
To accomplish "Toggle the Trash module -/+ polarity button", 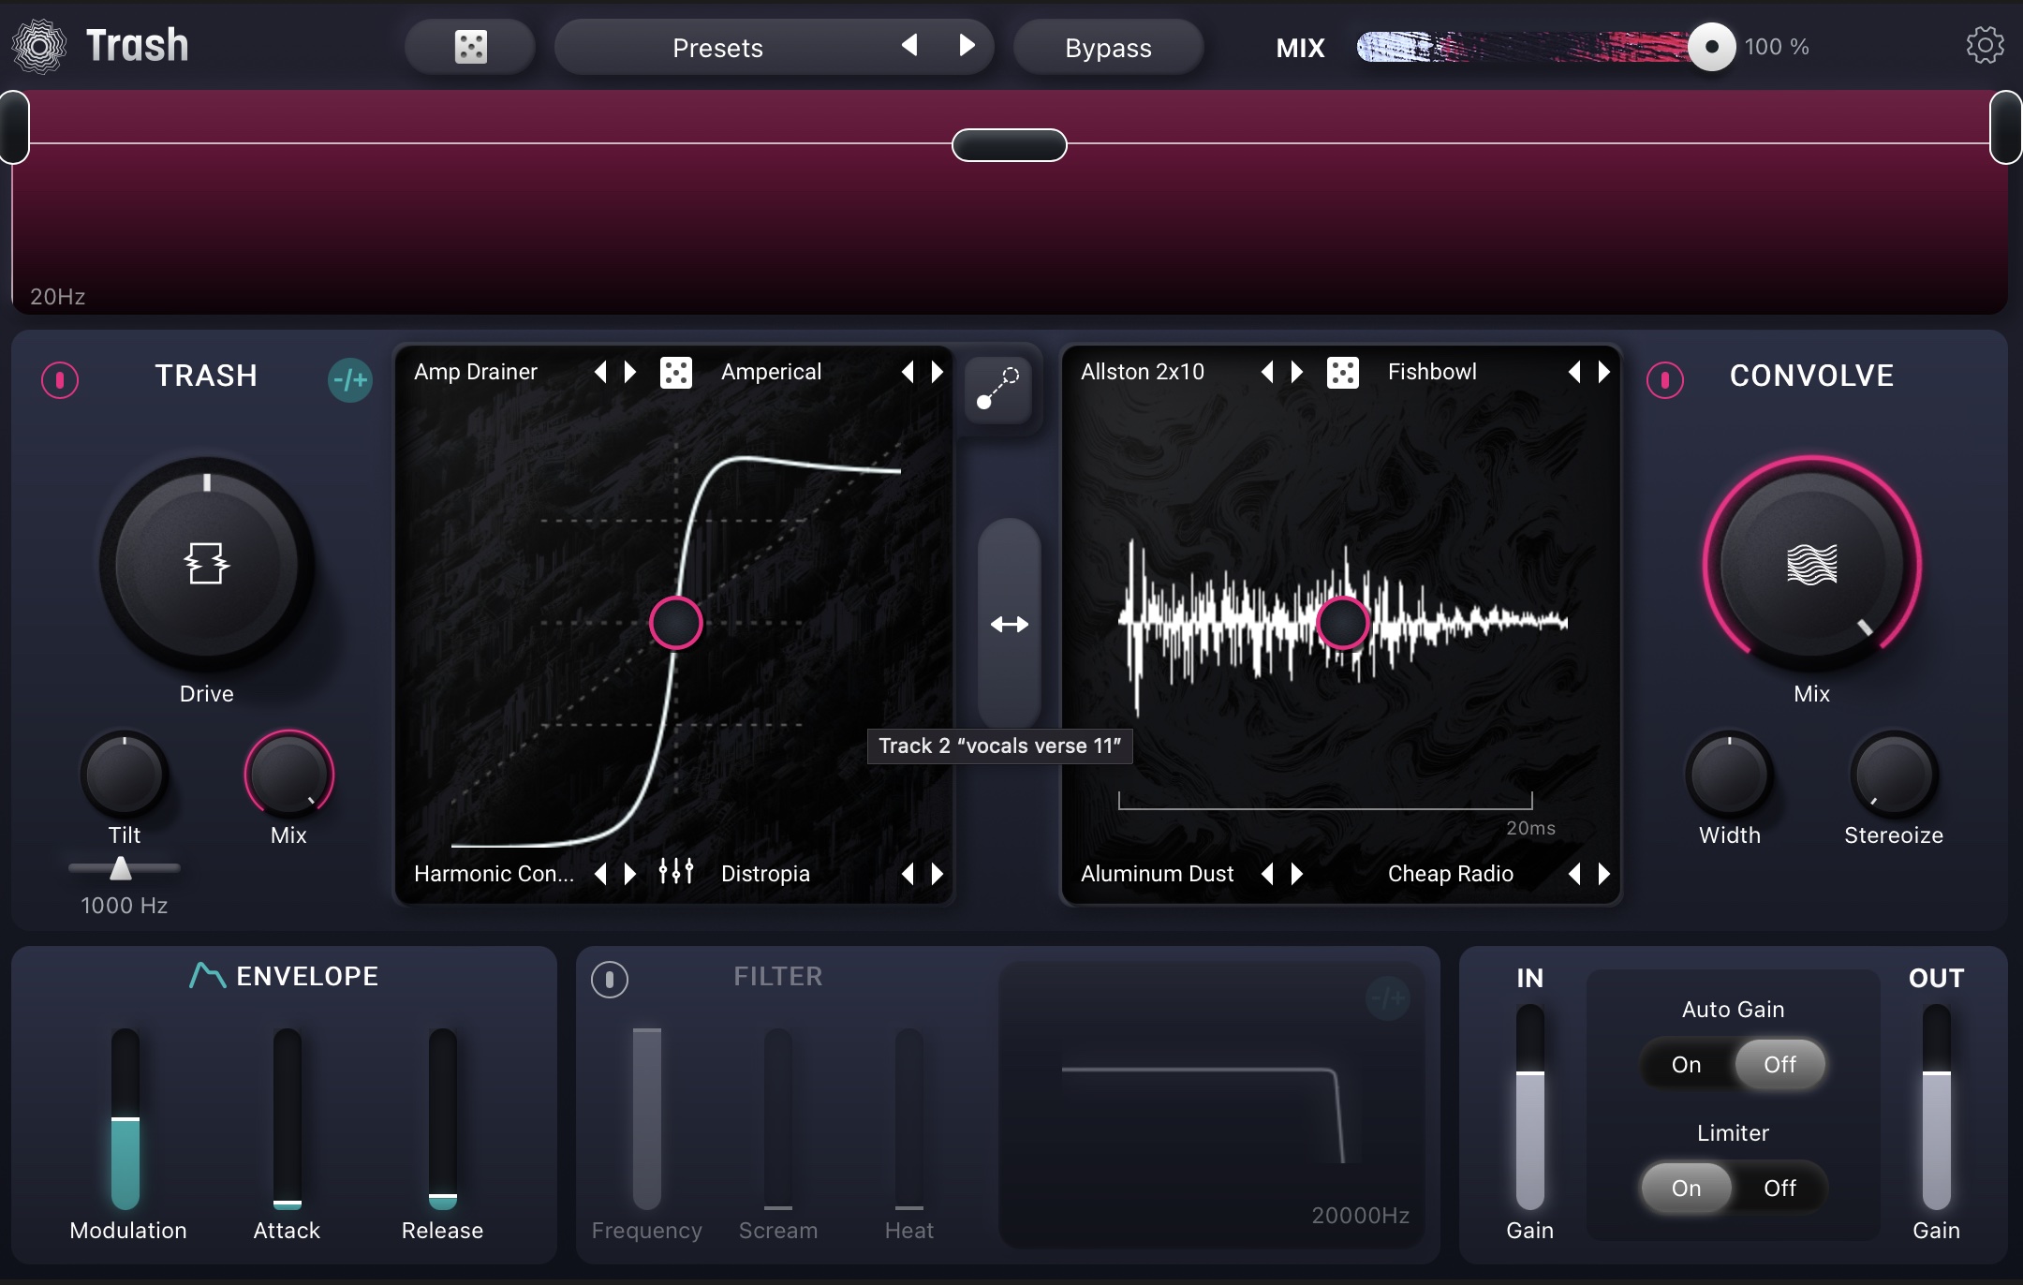I will [350, 379].
